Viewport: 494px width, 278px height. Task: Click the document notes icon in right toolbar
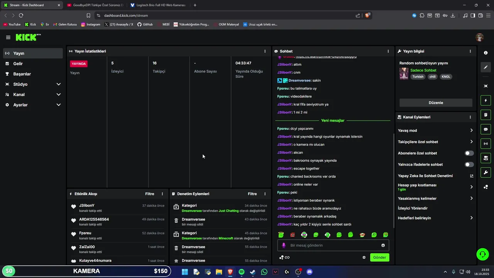click(486, 115)
